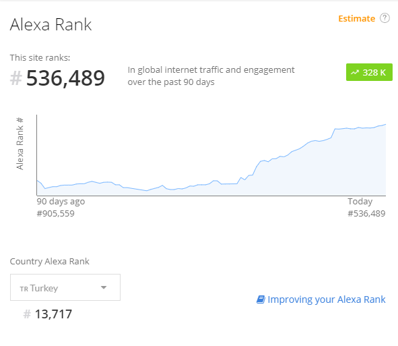The height and width of the screenshot is (346, 398).
Task: Click the green 328 K change badge
Action: click(369, 72)
